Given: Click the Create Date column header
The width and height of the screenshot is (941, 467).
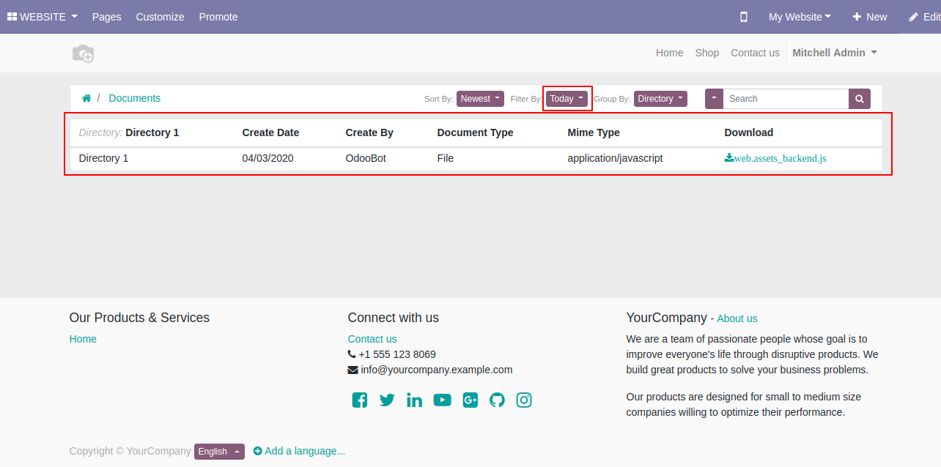Looking at the screenshot, I should click(x=270, y=132).
